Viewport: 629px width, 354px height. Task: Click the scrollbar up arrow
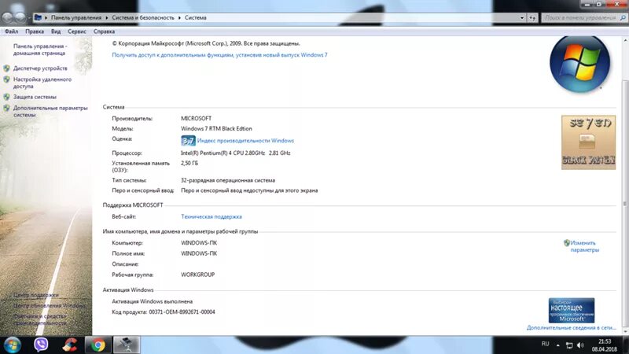click(625, 40)
